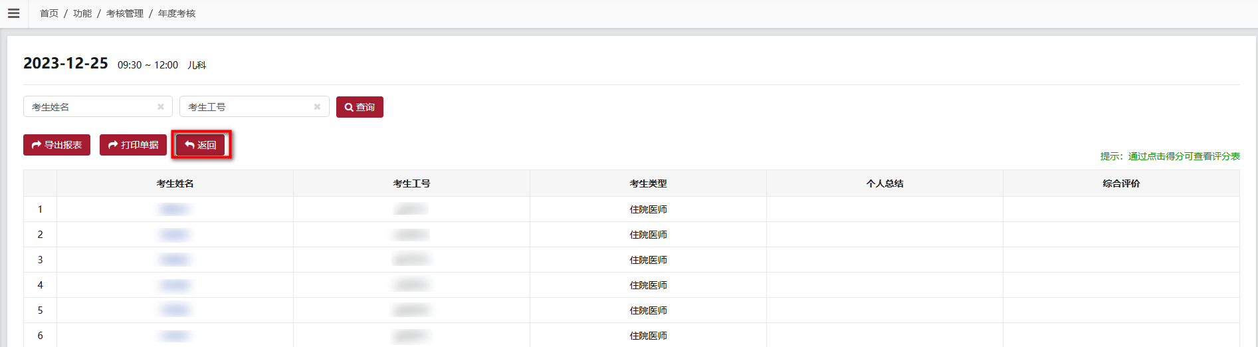
Task: Clear the 考生工号 field with its X icon
Action: click(317, 106)
